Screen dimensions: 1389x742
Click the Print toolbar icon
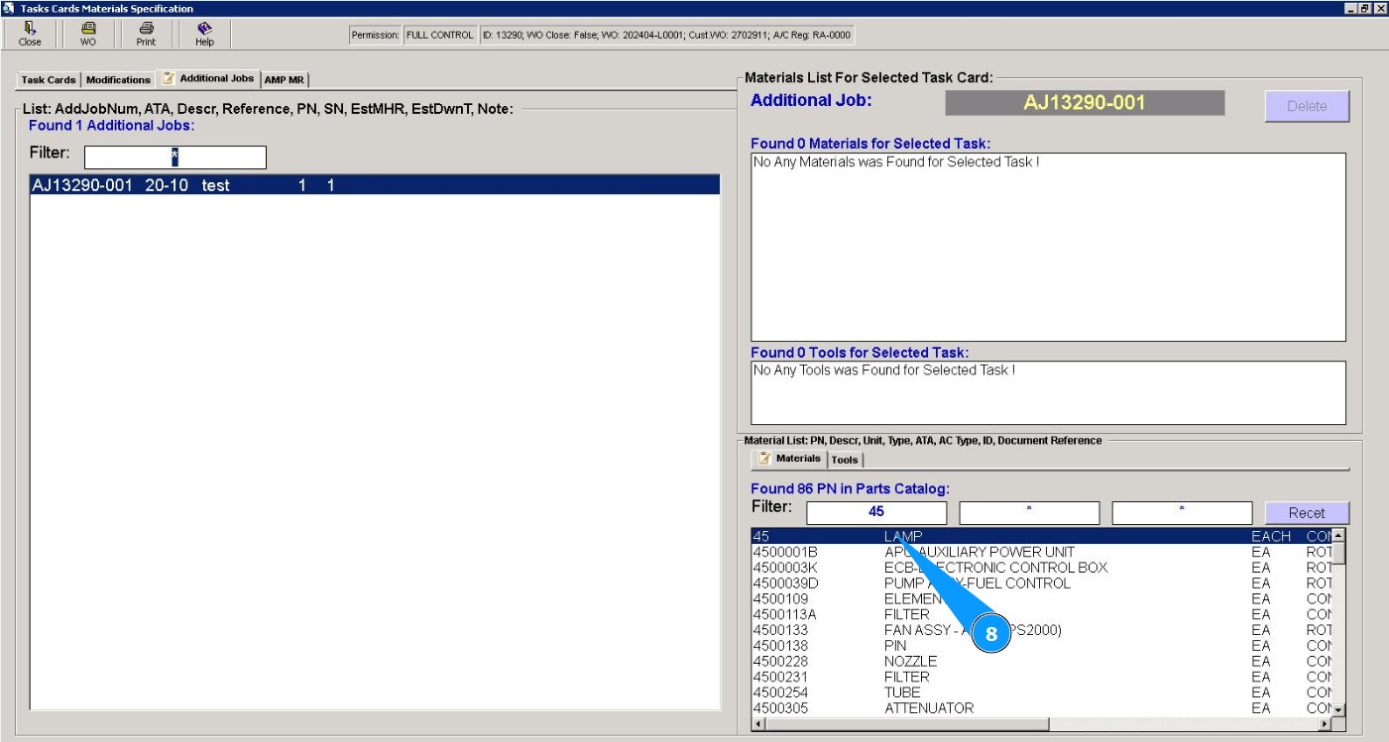[146, 34]
